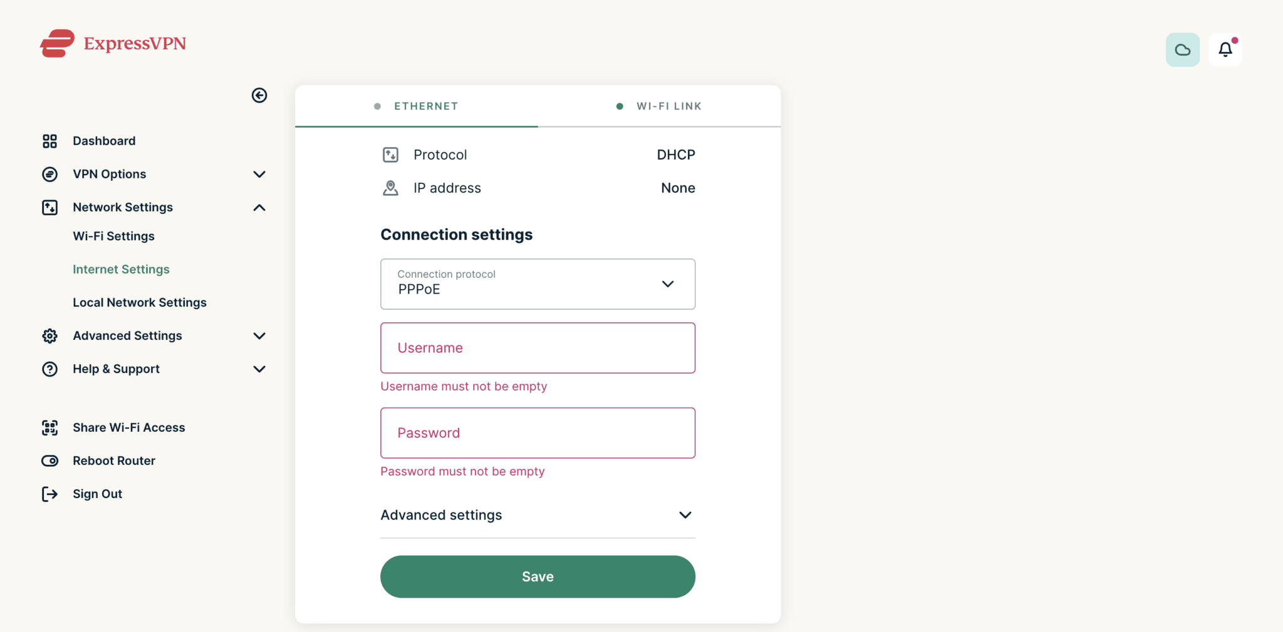Collapse the Network Settings section
Screen dimensions: 1283x632
coord(259,208)
